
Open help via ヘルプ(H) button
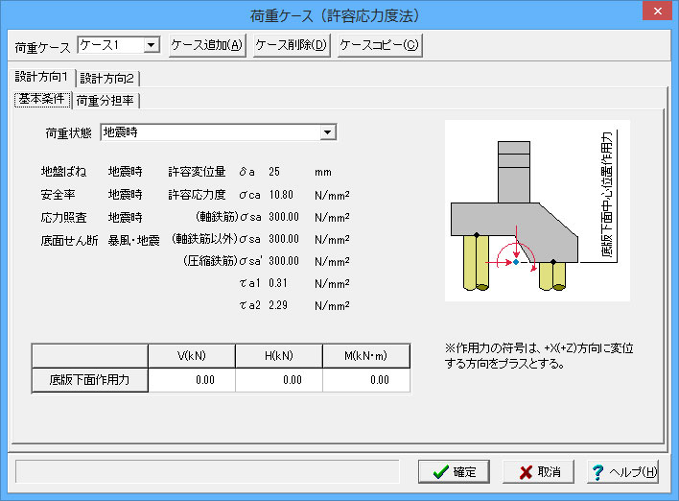tap(622, 471)
